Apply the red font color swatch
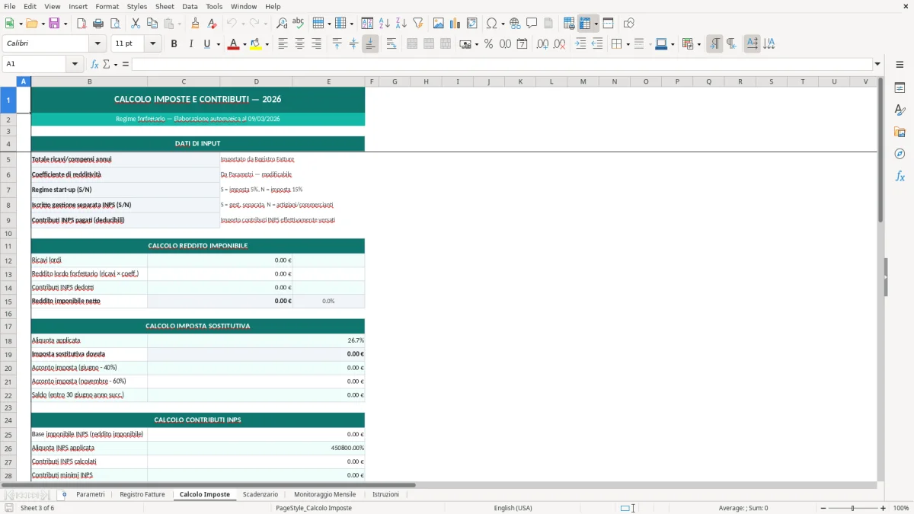This screenshot has height=514, width=914. tap(233, 44)
